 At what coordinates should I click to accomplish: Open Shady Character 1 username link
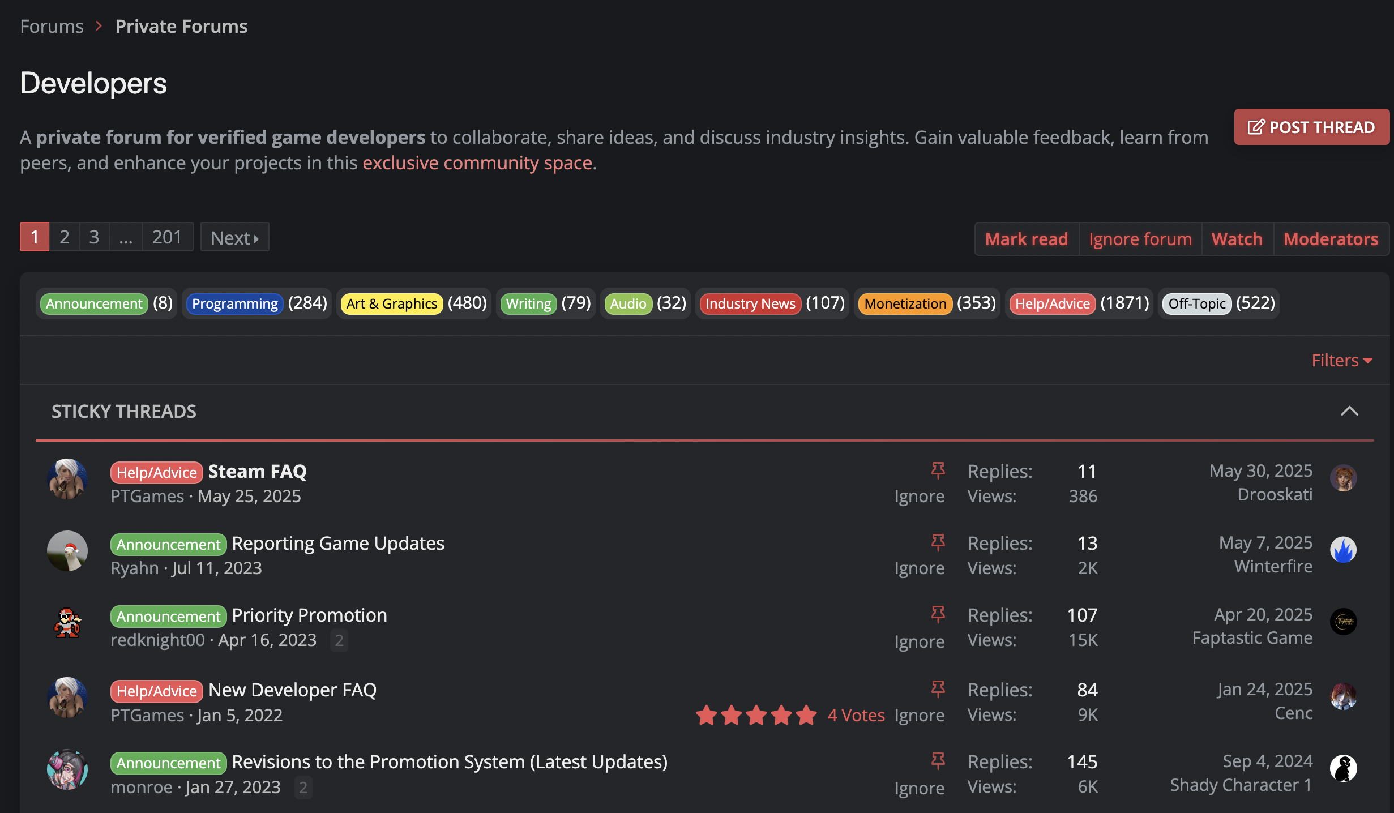(1241, 785)
